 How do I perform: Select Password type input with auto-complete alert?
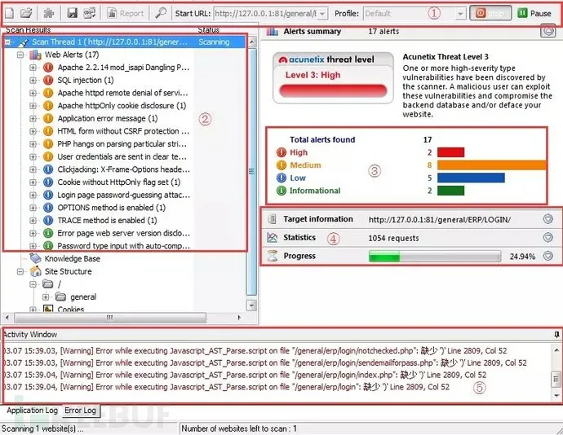pyautogui.click(x=123, y=246)
